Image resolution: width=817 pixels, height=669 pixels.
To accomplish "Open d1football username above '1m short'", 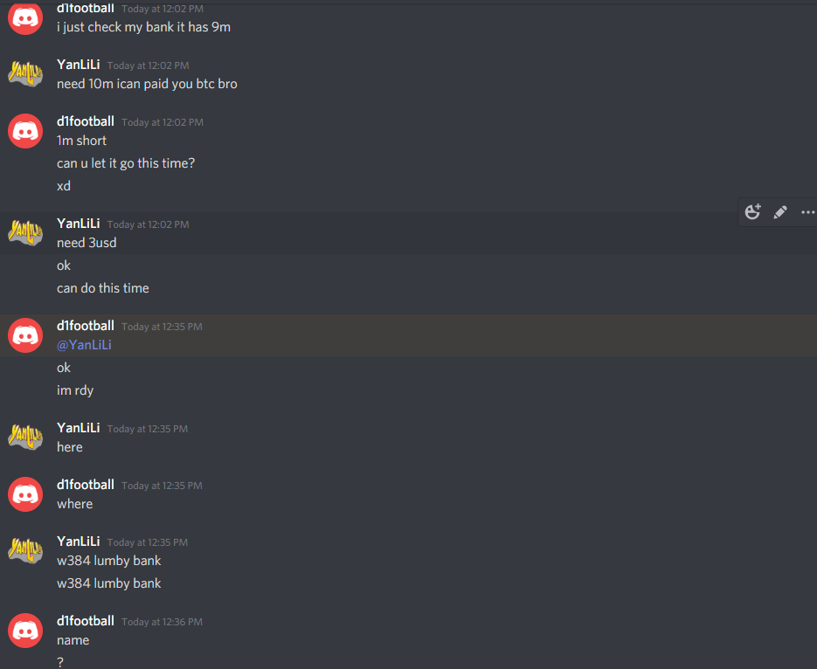I will tap(86, 121).
